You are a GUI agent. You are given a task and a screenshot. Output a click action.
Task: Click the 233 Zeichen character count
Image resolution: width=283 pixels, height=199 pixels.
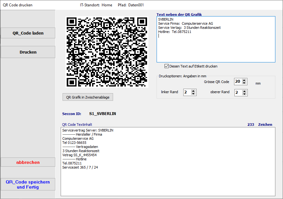260,125
